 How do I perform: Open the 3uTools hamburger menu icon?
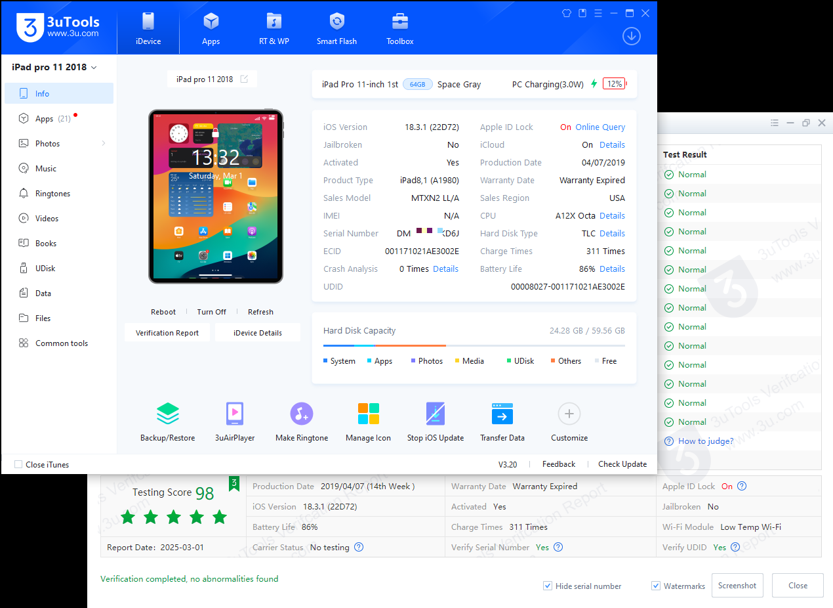coord(598,13)
